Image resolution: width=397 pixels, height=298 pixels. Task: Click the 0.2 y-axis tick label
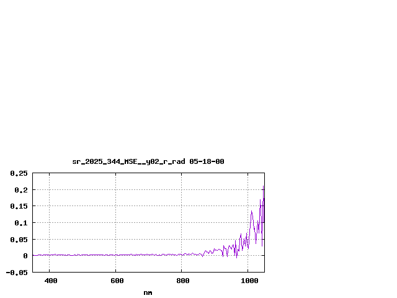pos(21,190)
